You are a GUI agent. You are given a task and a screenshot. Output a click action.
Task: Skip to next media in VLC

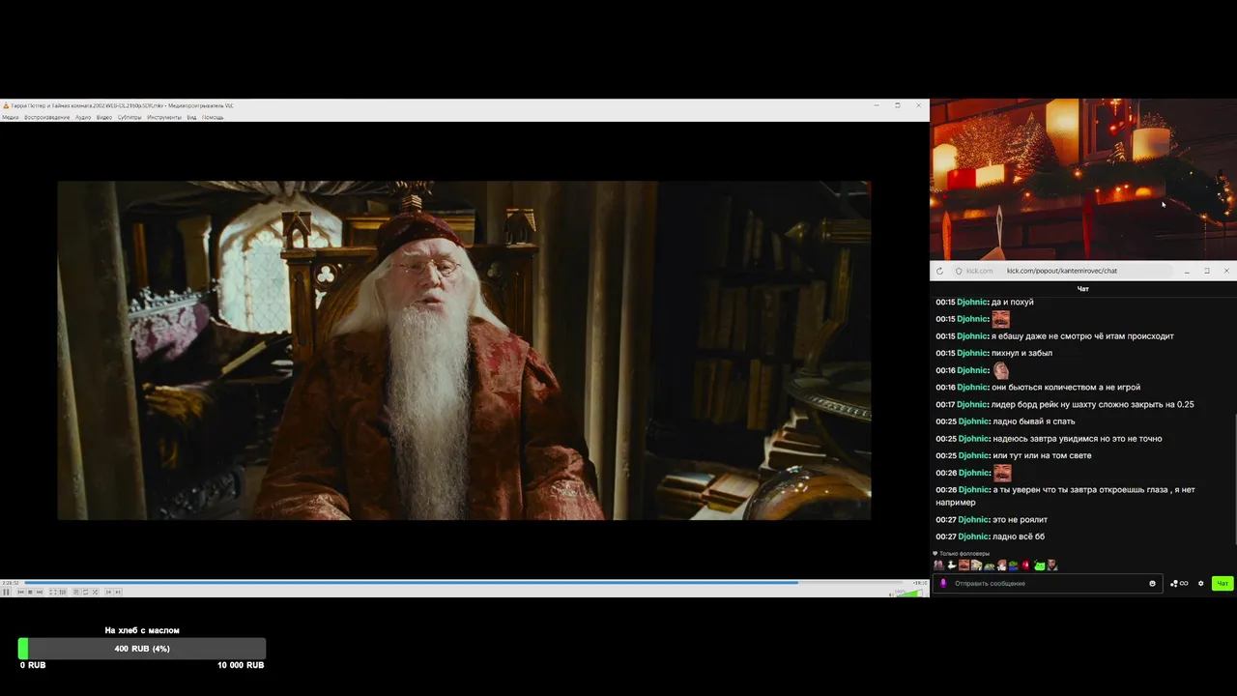pyautogui.click(x=40, y=592)
